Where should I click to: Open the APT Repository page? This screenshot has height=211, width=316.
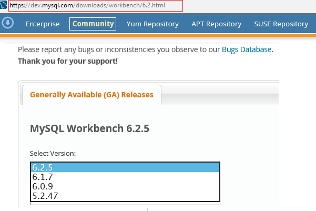[x=216, y=24]
